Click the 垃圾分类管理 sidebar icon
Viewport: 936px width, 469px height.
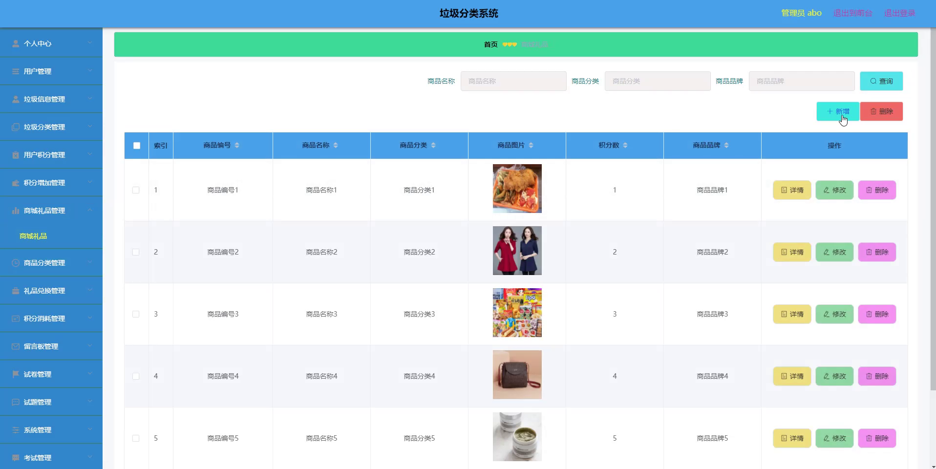coord(16,127)
